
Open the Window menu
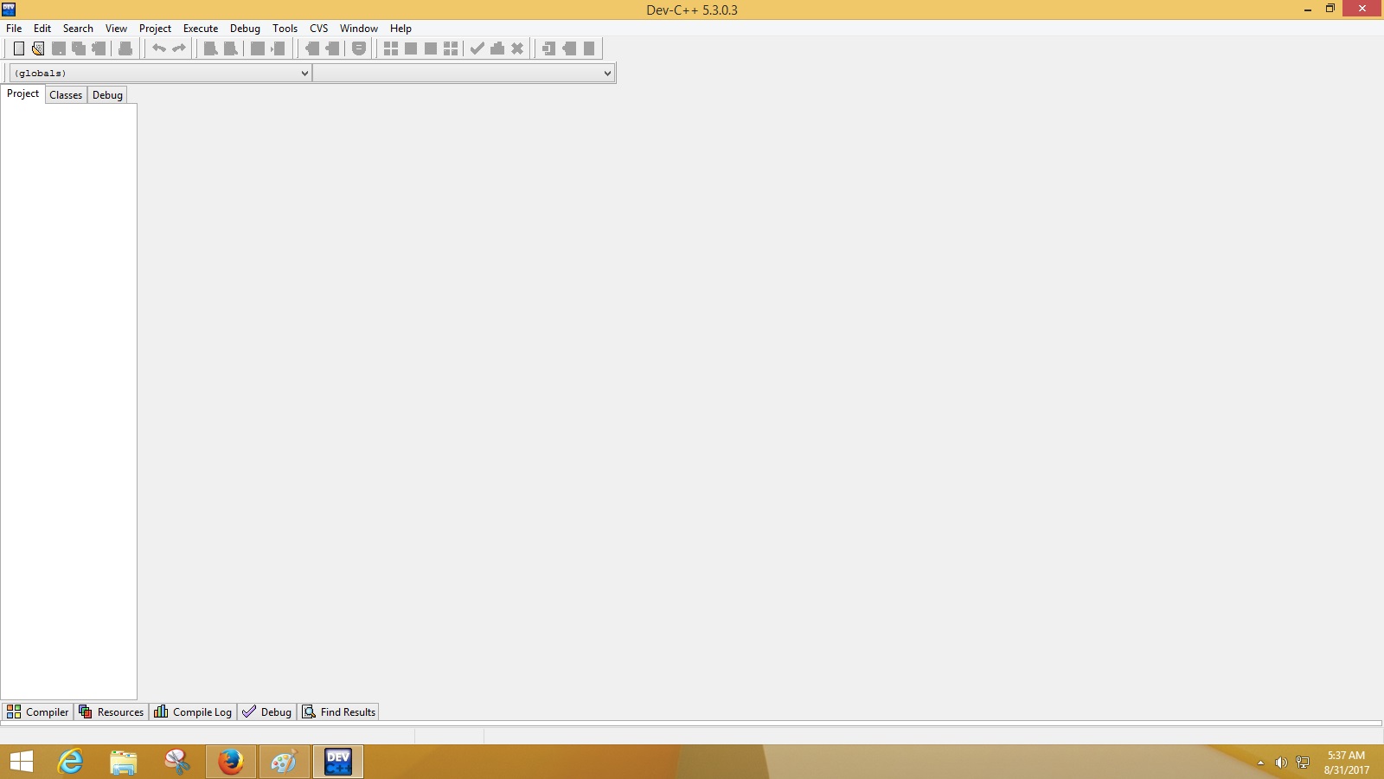click(359, 29)
